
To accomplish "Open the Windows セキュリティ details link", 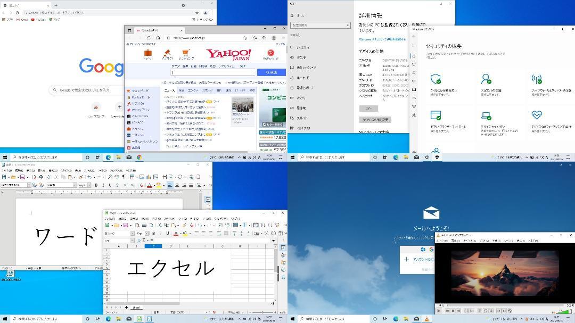I will pyautogui.click(x=383, y=39).
